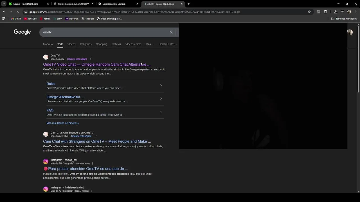The width and height of the screenshot is (360, 202).
Task: Go back to the previous page
Action: [x=4, y=12]
